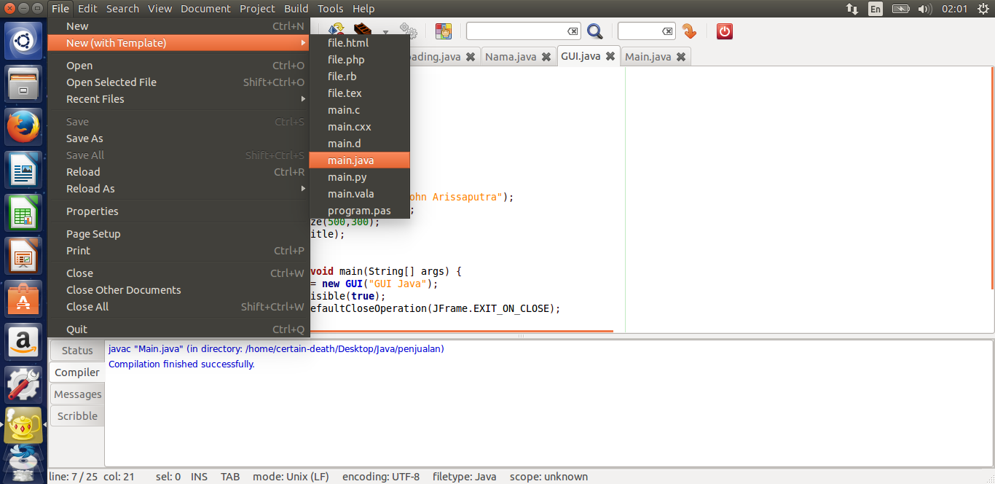Open LibreOffice Calc from the launcher
This screenshot has width=995, height=484.
click(23, 213)
